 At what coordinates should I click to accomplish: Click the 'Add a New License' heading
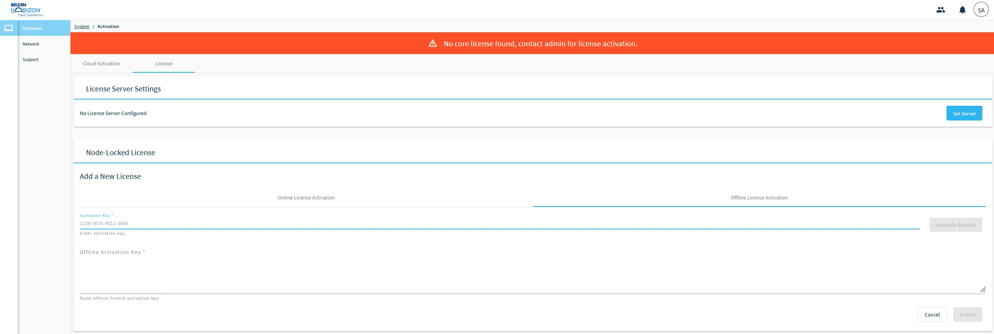[x=110, y=176]
